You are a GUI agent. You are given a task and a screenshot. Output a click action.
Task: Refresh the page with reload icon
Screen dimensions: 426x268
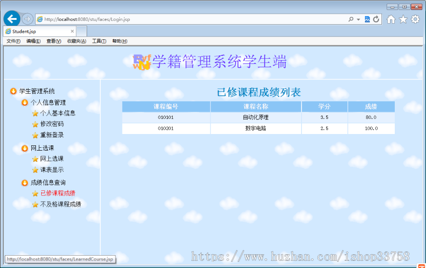(x=376, y=19)
